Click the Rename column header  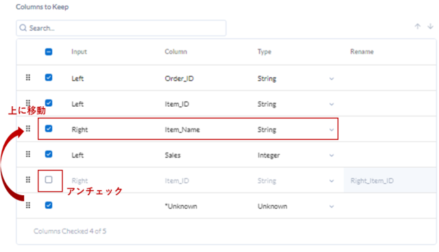[361, 51]
